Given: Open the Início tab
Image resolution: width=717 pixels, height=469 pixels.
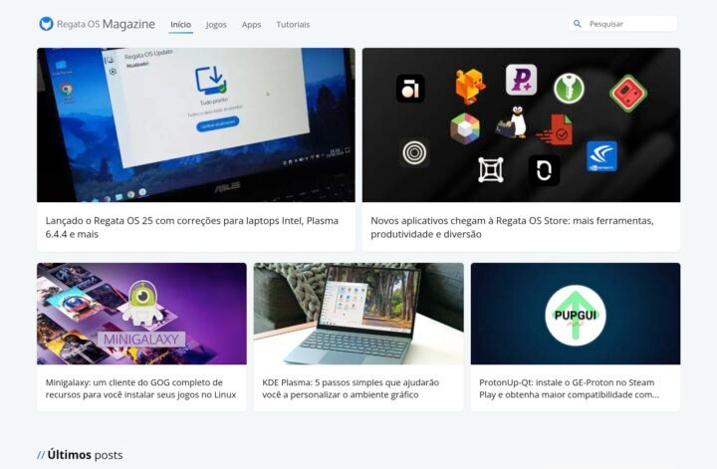Looking at the screenshot, I should coord(180,24).
